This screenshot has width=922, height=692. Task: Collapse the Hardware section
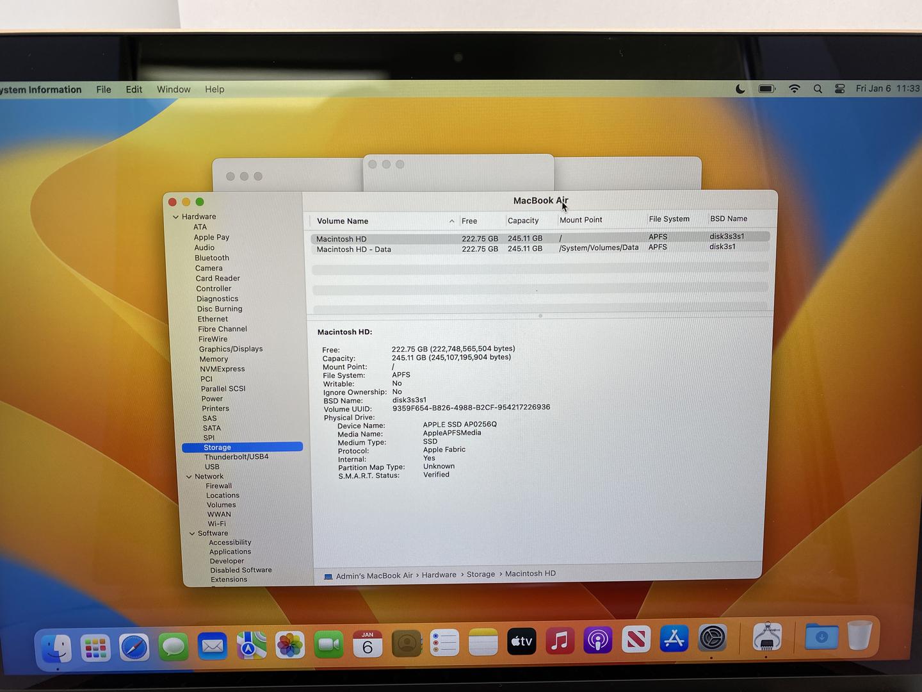tap(175, 217)
